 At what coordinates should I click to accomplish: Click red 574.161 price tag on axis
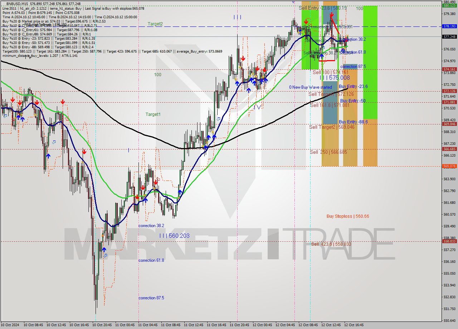click(x=449, y=69)
